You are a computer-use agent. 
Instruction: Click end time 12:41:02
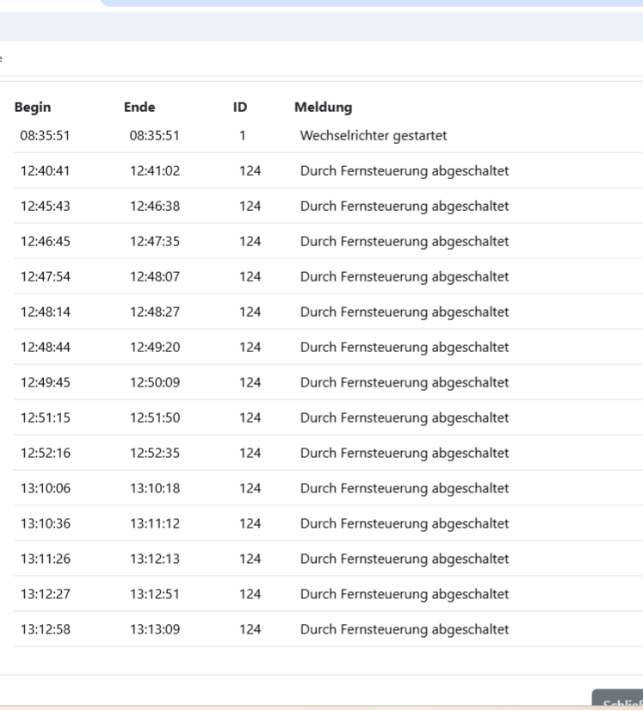[x=155, y=171]
